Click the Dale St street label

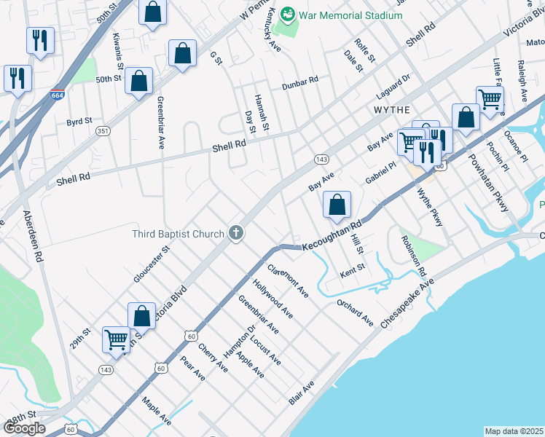[353, 60]
